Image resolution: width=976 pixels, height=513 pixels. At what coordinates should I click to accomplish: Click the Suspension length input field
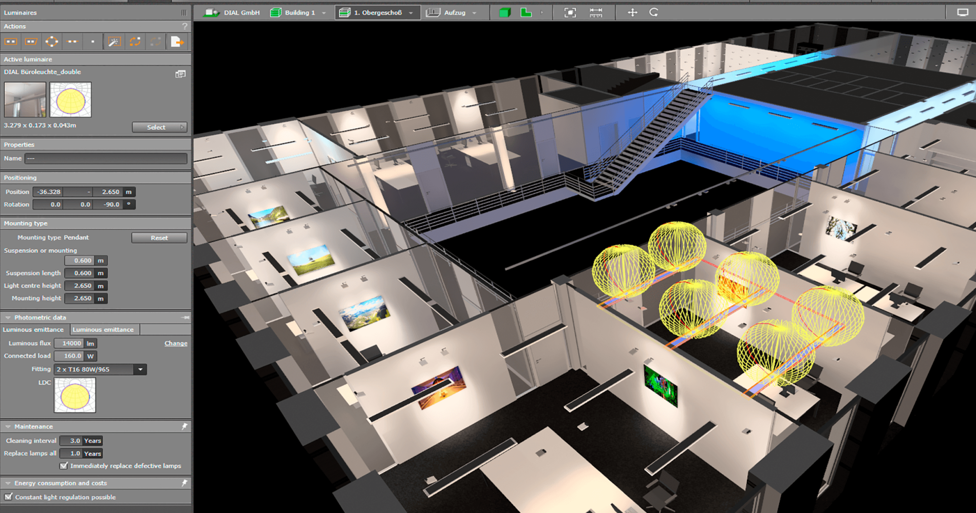80,273
